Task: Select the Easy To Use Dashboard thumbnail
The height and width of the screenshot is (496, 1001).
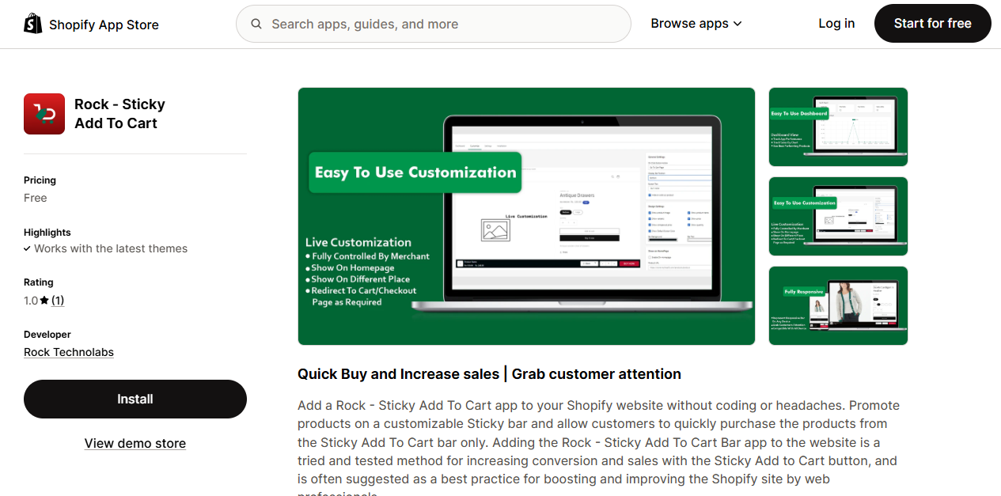Action: point(838,127)
